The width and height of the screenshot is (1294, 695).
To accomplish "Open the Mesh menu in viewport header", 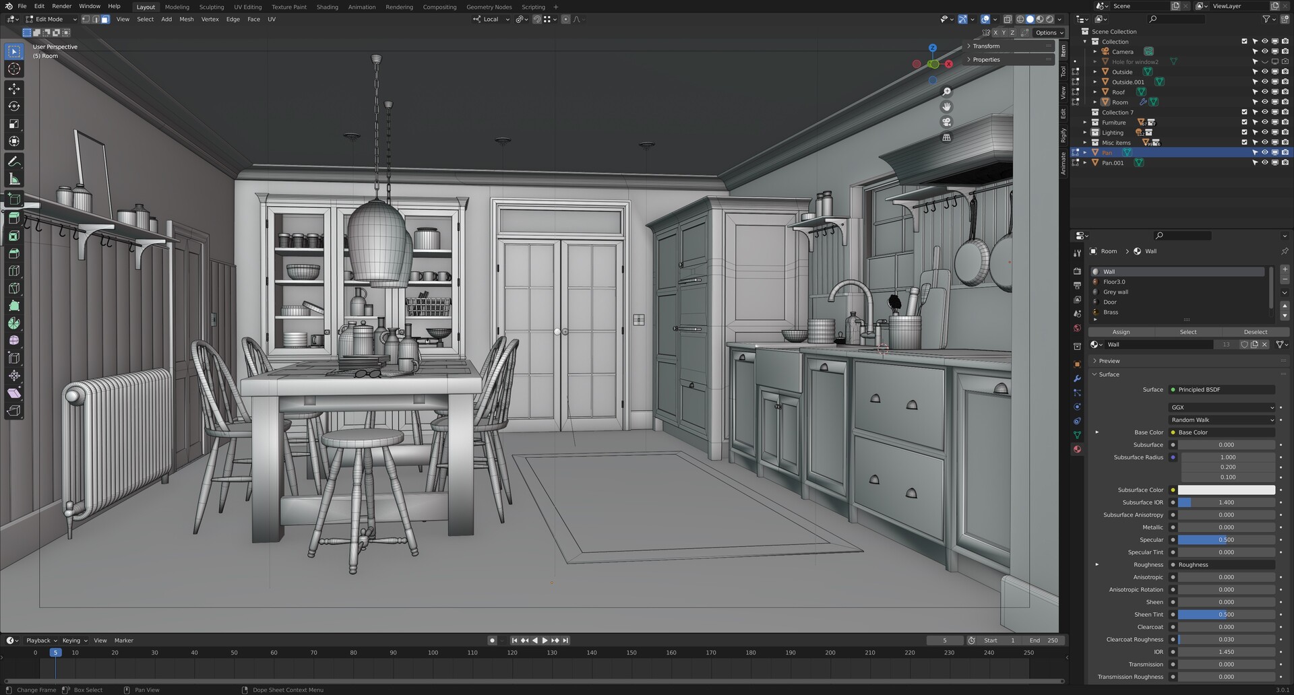I will 187,20.
